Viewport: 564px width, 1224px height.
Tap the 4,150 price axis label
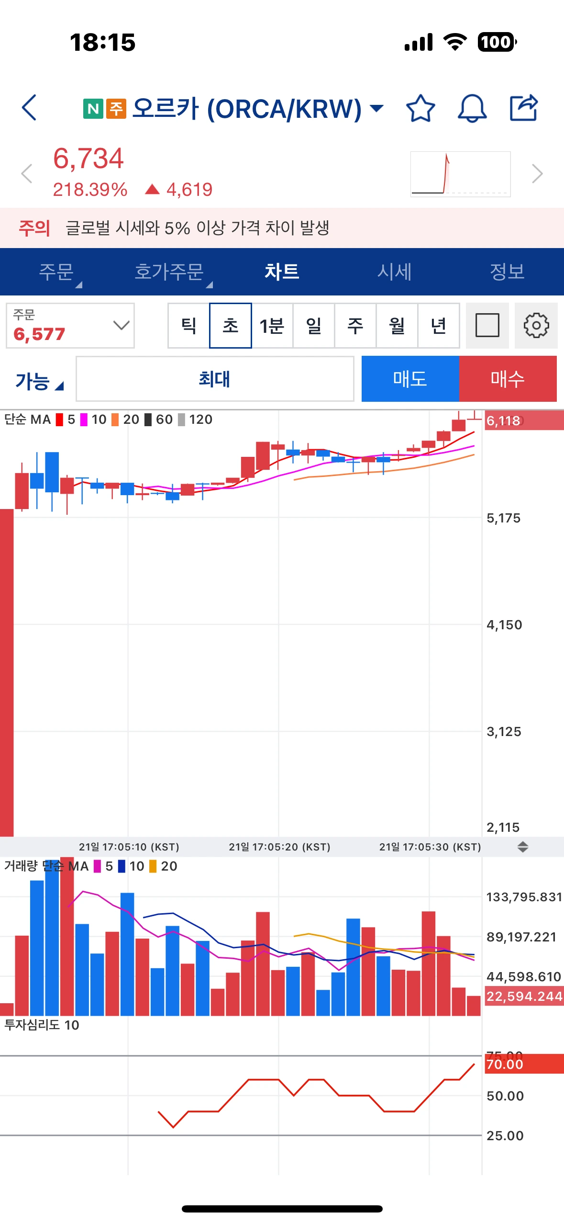[504, 625]
